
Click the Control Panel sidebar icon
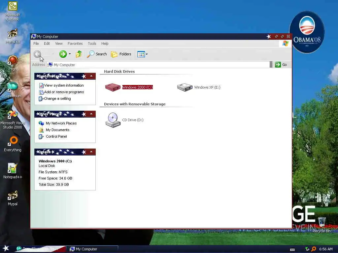point(41,137)
